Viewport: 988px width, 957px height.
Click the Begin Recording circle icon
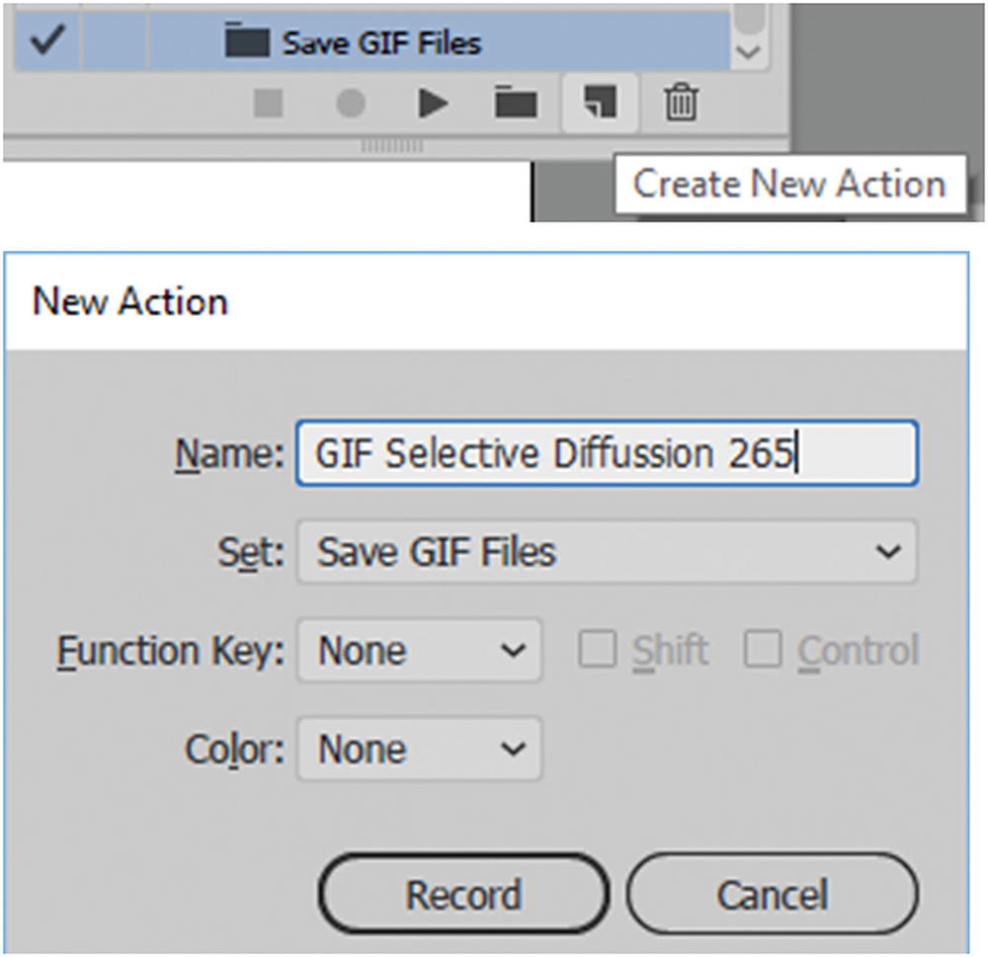pos(350,102)
